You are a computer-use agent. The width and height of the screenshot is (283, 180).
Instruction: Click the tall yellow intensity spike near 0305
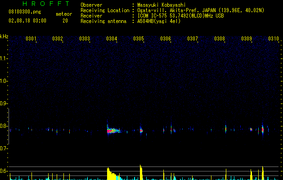(x=141, y=172)
